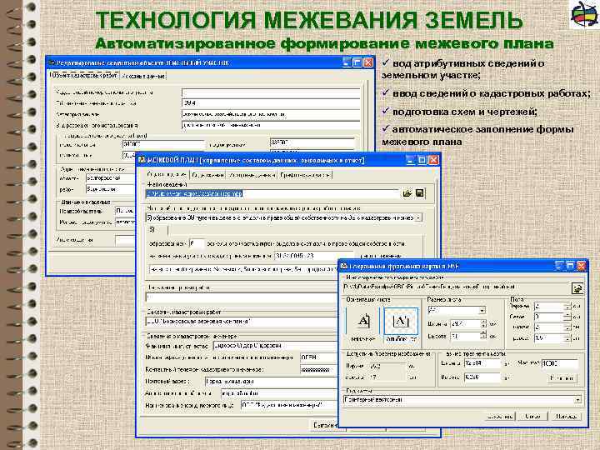Image resolution: width=600 pixels, height=450 pixels.
Task: Click the cadastral number field in Межевой план
Action: coord(314,256)
